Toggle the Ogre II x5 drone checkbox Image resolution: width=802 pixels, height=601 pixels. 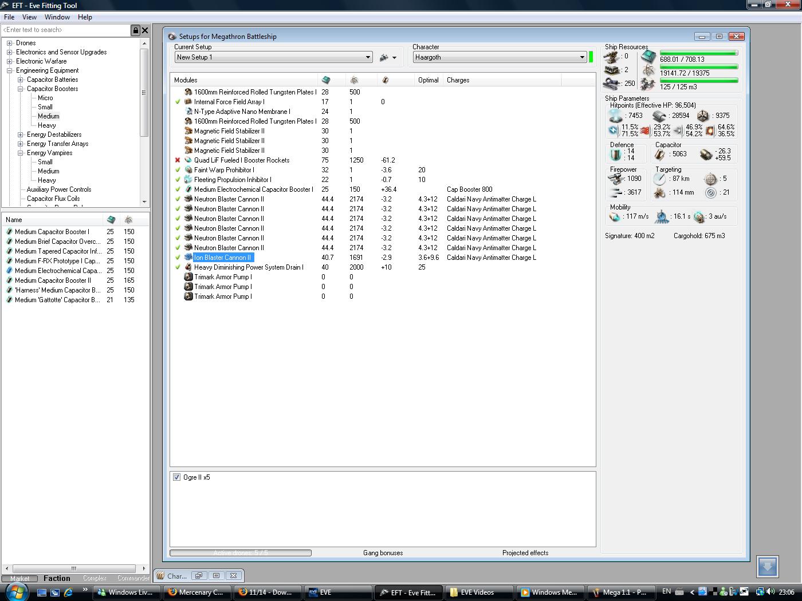pos(176,477)
